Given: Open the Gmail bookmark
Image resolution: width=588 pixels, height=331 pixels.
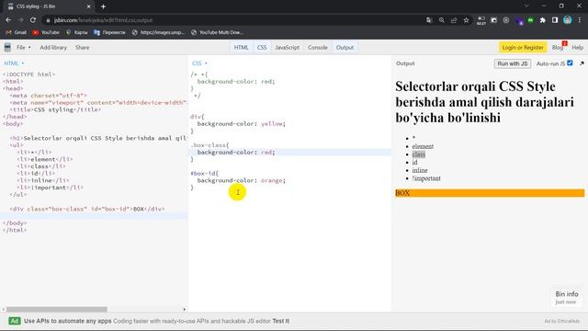Looking at the screenshot, I should (x=17, y=32).
